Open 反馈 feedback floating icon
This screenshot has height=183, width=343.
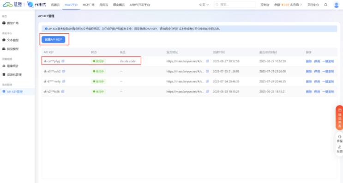tap(339, 149)
